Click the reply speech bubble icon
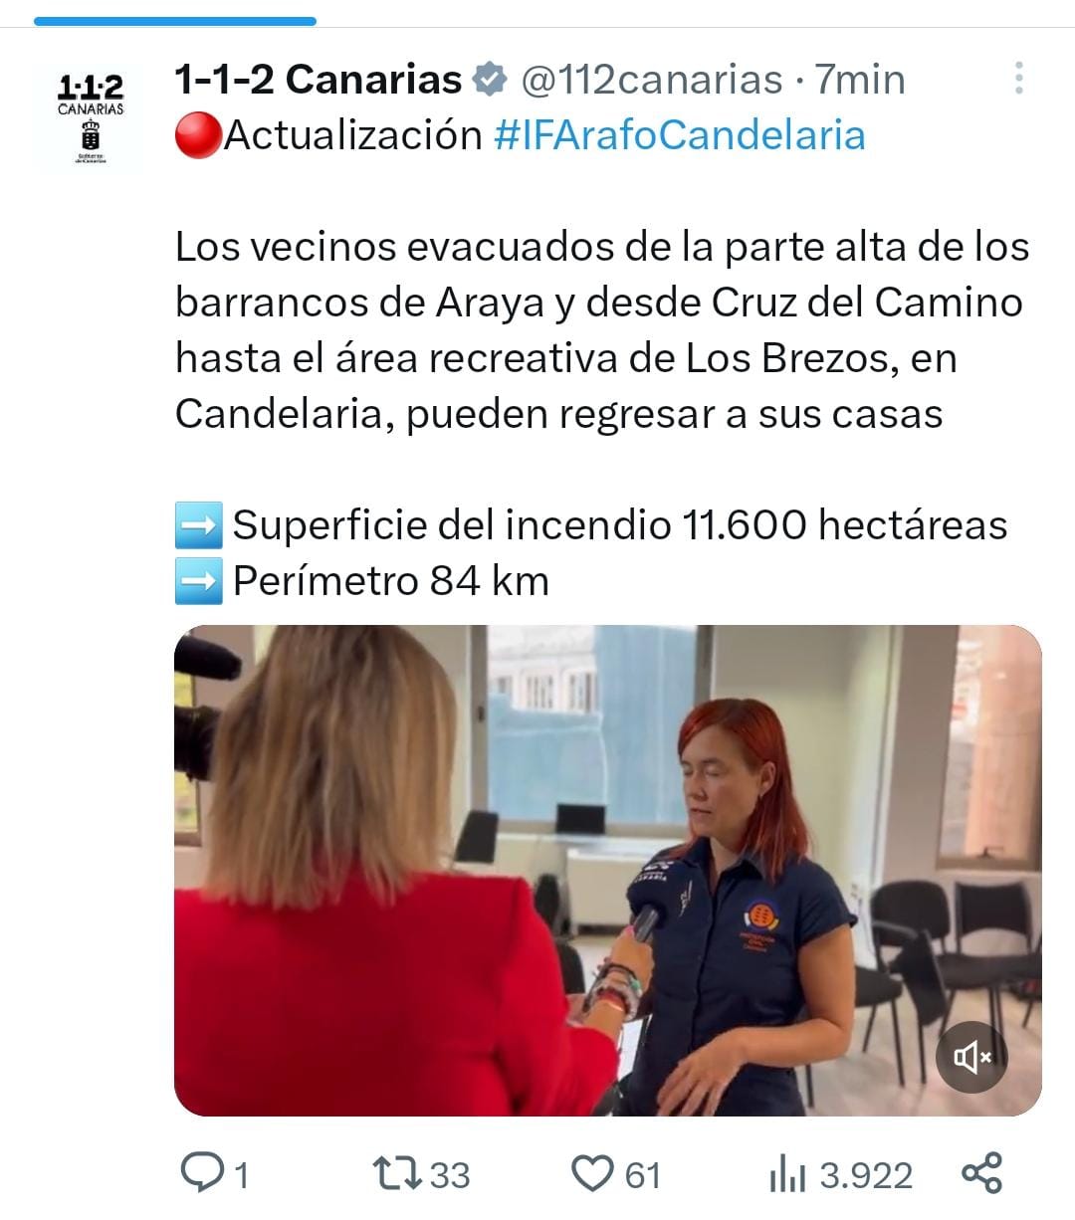The height and width of the screenshot is (1220, 1075). coord(201,1173)
